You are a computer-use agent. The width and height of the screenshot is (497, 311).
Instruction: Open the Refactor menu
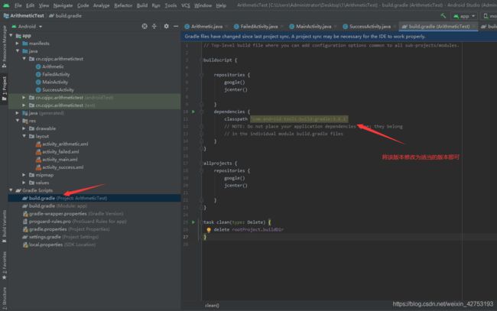(123, 5)
